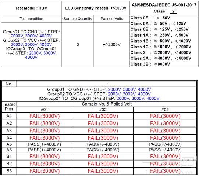The width and height of the screenshot is (199, 176).
Task: Click the Class 2 voltage range row
Action: point(161,52)
